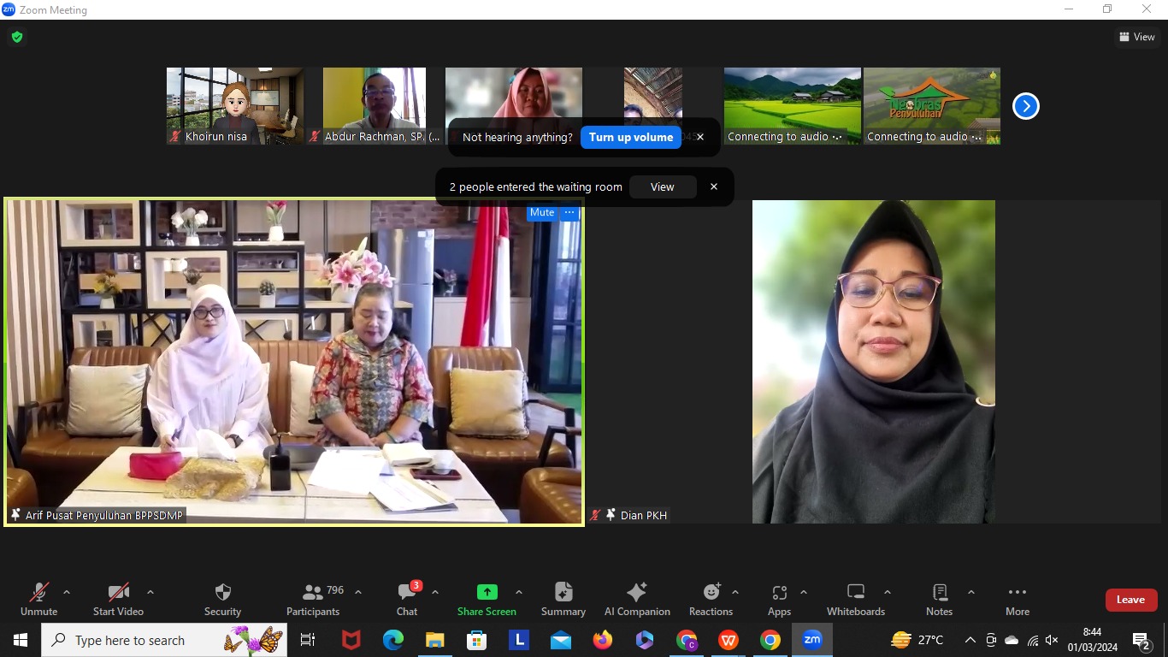The height and width of the screenshot is (657, 1168).
Task: Open the View menu at top right
Action: click(x=1137, y=37)
